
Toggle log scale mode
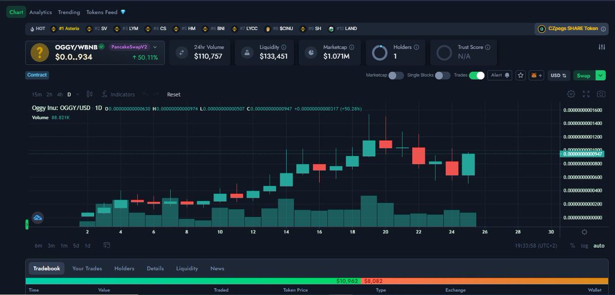click(584, 246)
